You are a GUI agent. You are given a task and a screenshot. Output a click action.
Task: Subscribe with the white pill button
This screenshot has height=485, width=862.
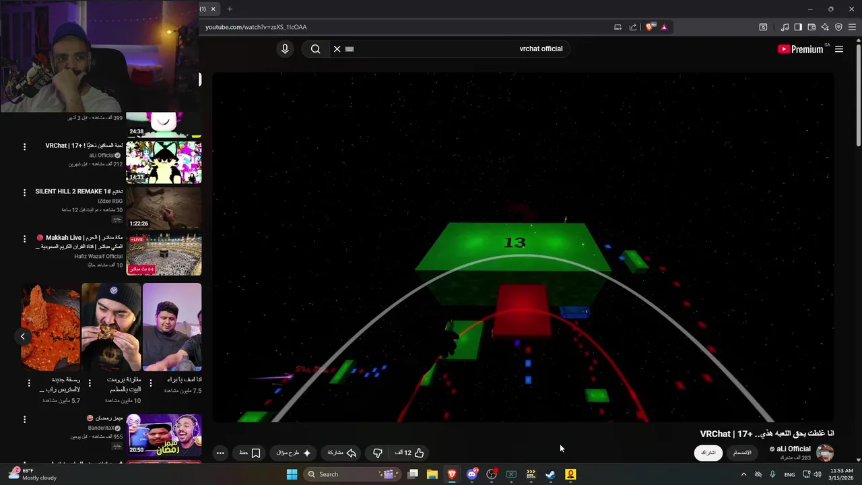[708, 453]
